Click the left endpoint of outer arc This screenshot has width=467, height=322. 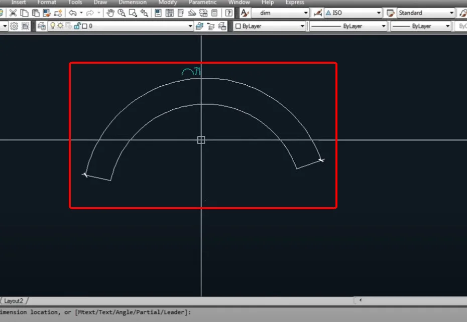coord(85,175)
